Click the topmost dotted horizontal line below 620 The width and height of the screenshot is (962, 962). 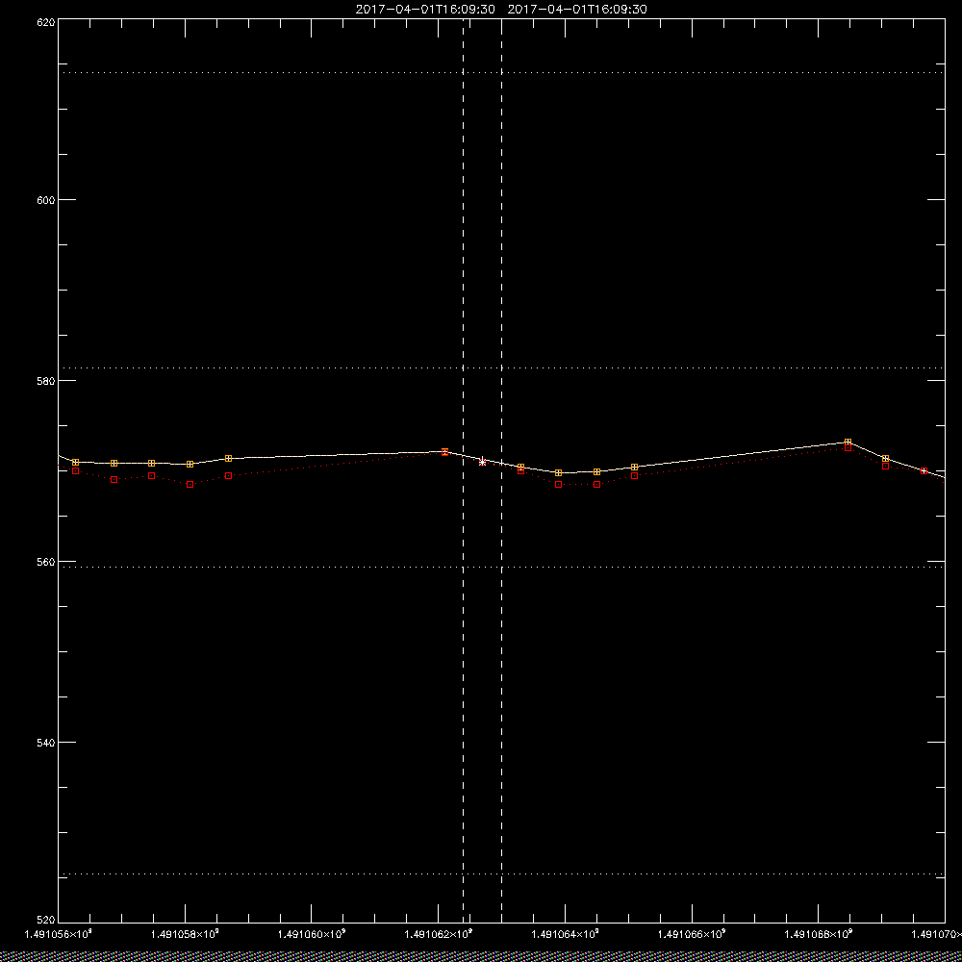pyautogui.click(x=501, y=72)
